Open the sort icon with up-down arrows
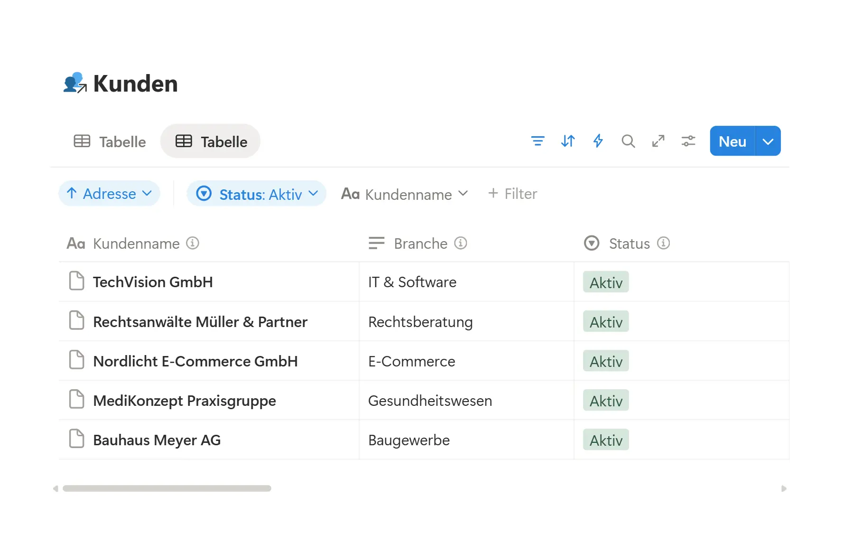This screenshot has height=534, width=843. (567, 141)
